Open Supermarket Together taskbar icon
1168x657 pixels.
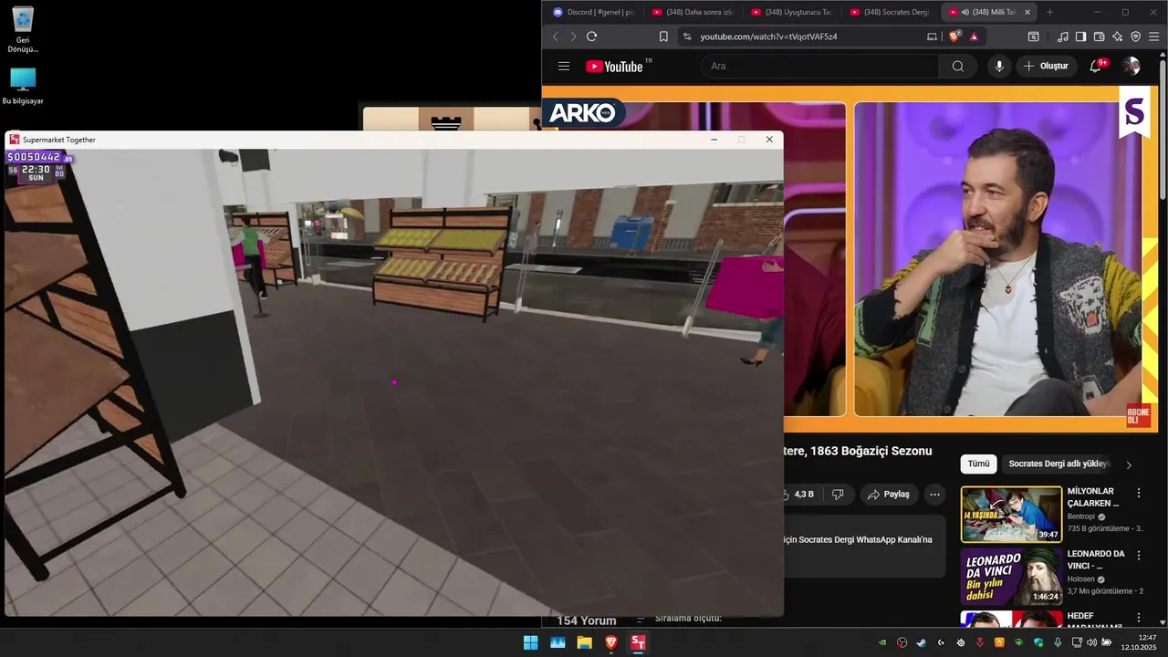coord(638,642)
